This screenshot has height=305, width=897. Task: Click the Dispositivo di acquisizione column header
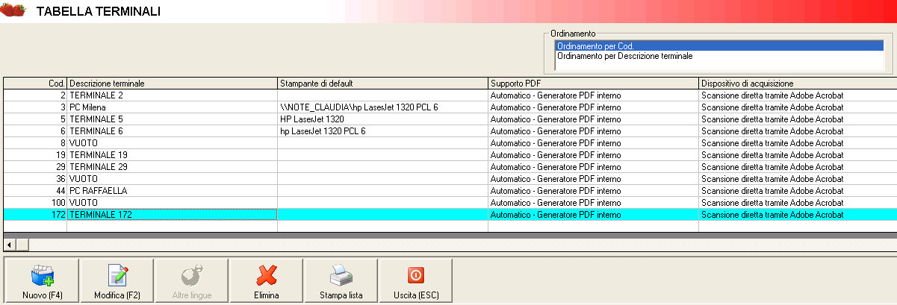(798, 84)
